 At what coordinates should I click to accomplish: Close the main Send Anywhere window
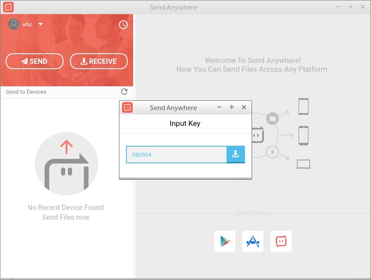363,7
